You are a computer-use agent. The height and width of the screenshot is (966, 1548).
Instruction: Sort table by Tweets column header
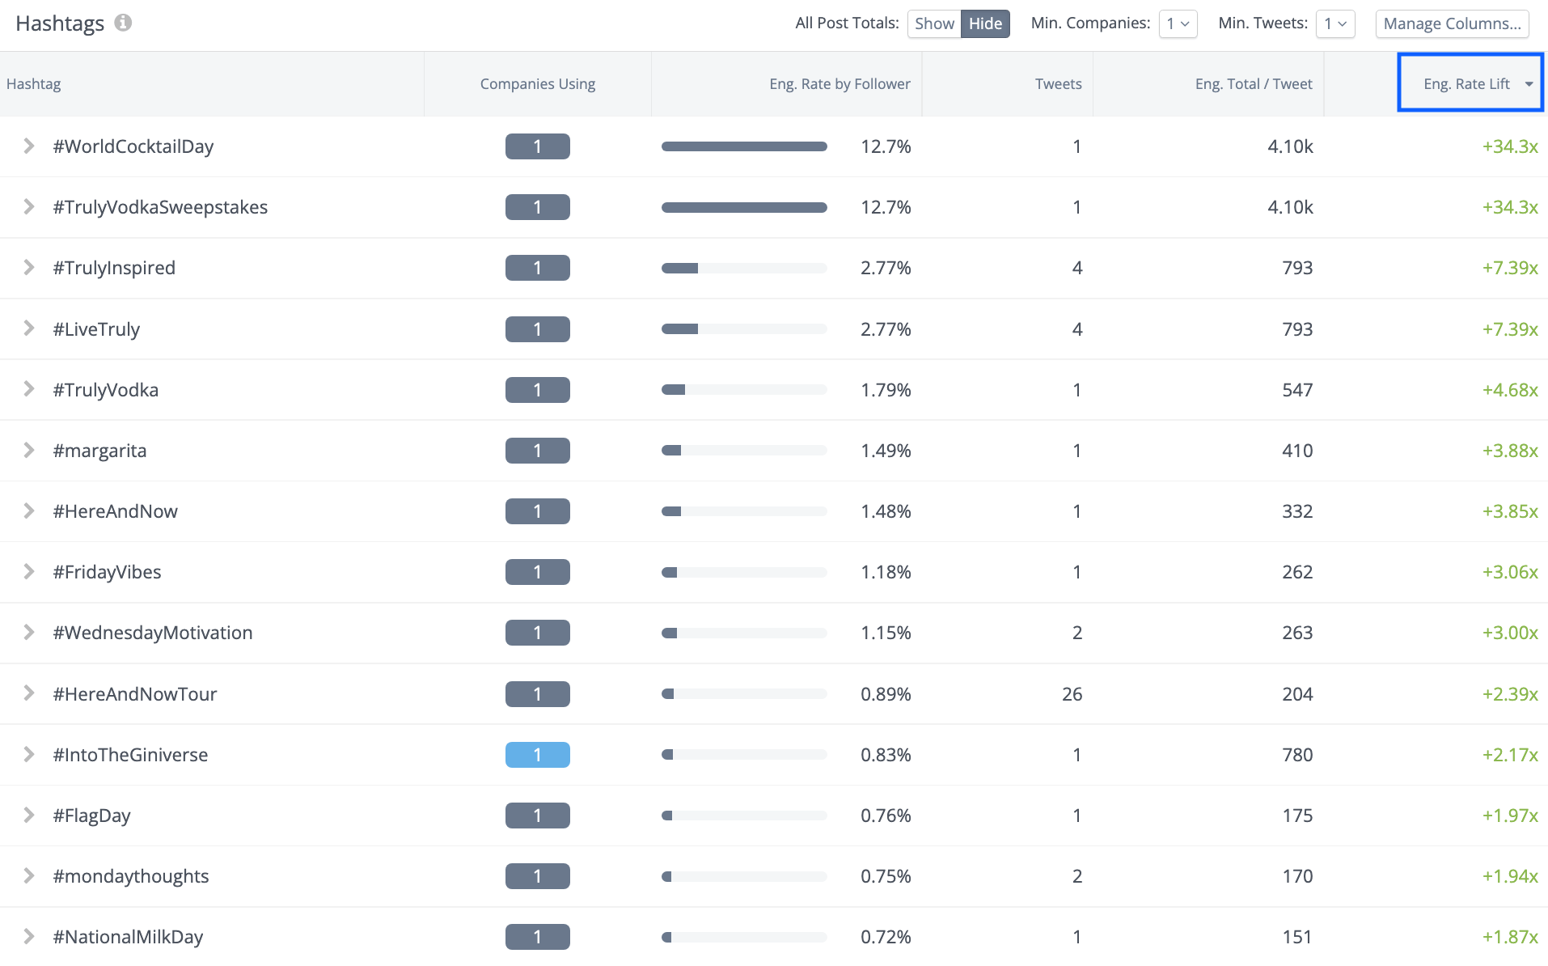[x=1058, y=83]
